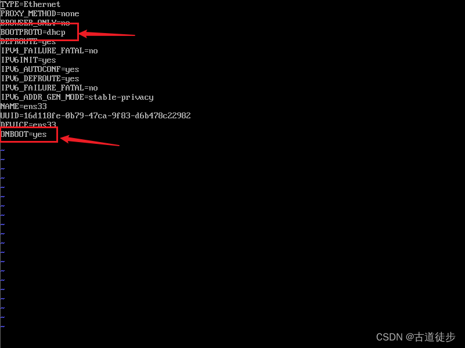Screen dimensions: 465x348
Task: Click the stable-privacy value text
Action: click(x=121, y=97)
